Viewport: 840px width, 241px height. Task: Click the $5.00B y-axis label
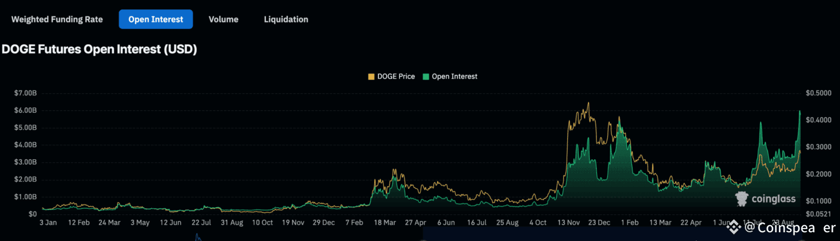[25, 128]
